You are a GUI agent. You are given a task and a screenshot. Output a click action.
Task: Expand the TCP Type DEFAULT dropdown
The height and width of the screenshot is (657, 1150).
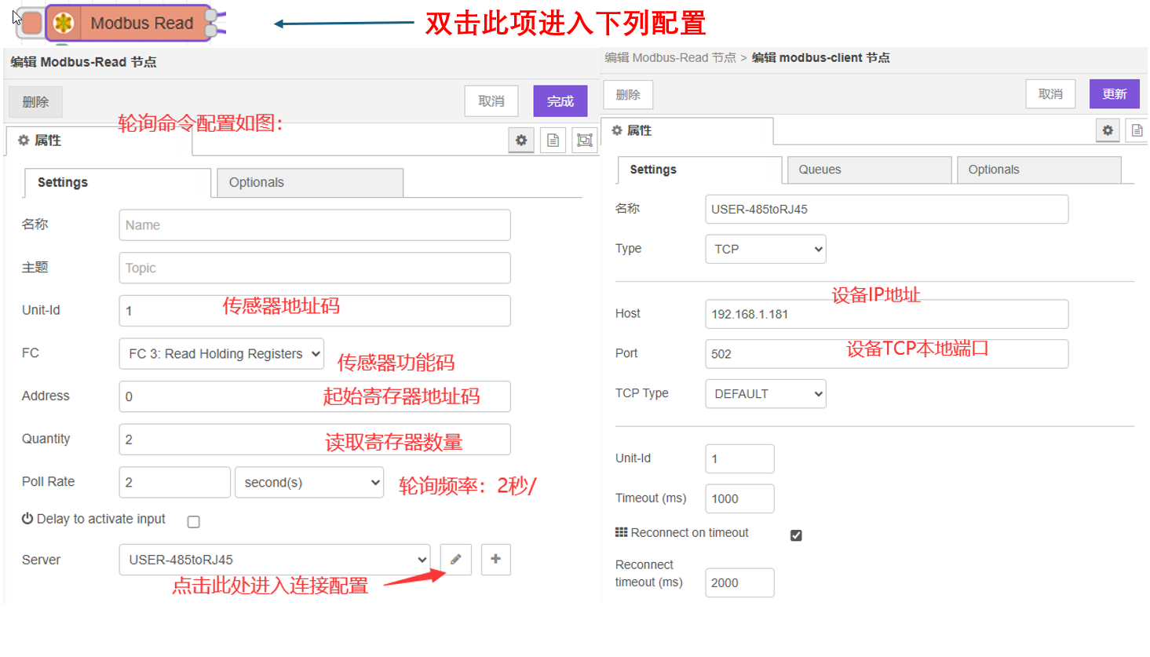[765, 394]
